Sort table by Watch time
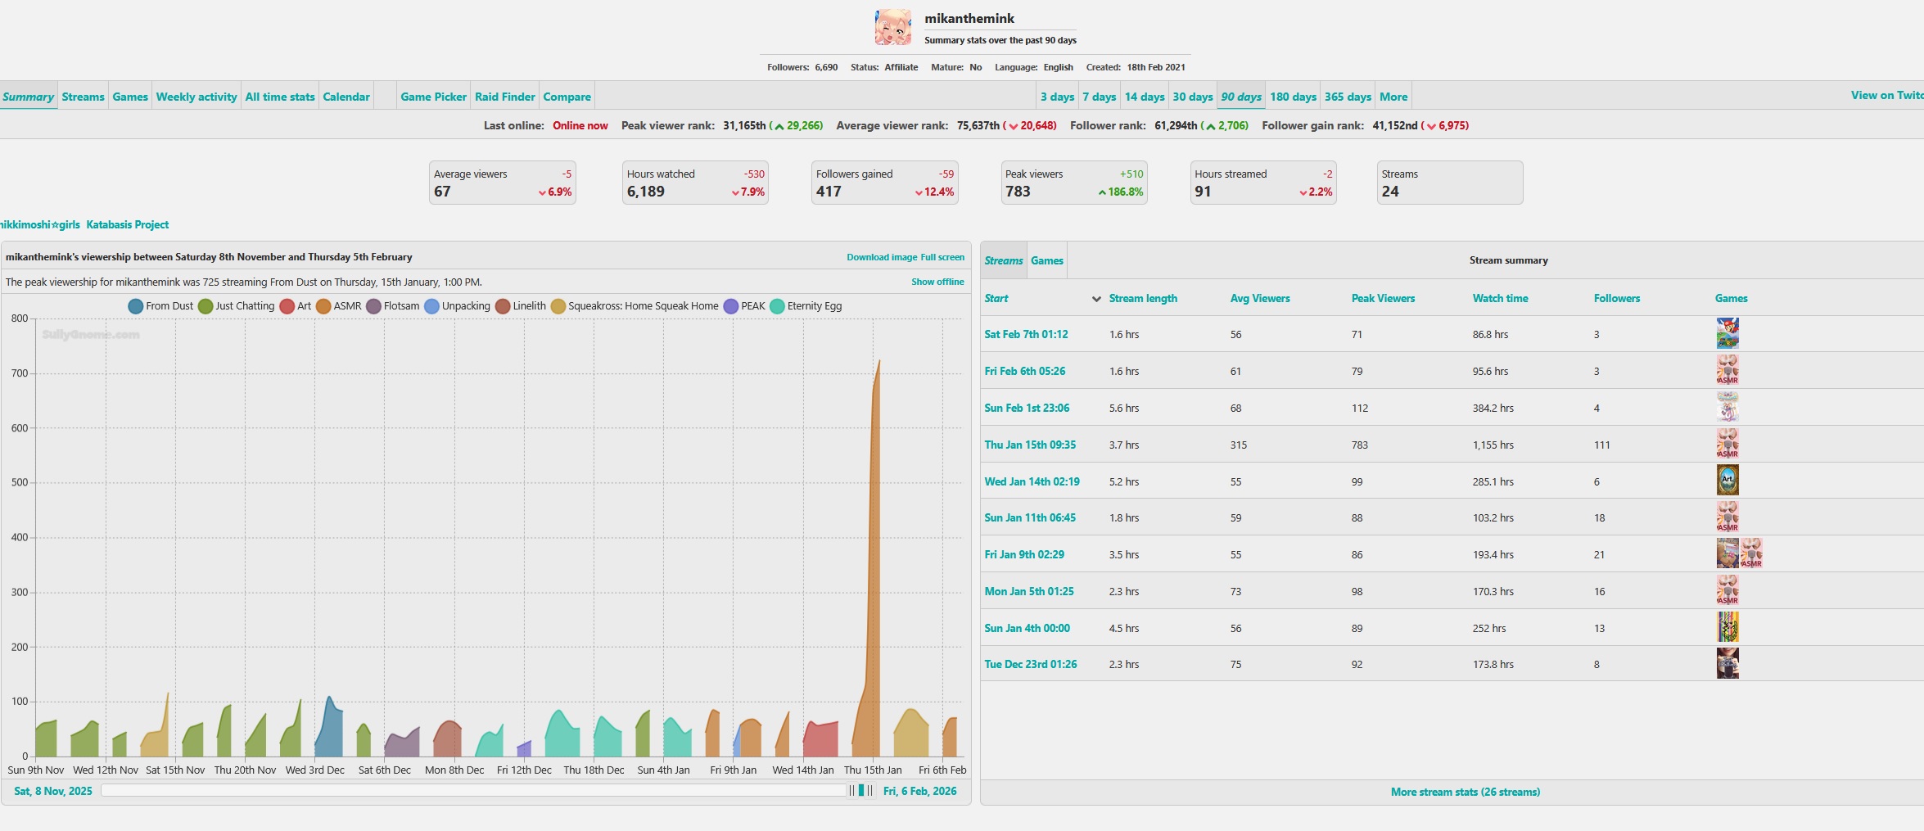Image resolution: width=1924 pixels, height=831 pixels. (1500, 298)
